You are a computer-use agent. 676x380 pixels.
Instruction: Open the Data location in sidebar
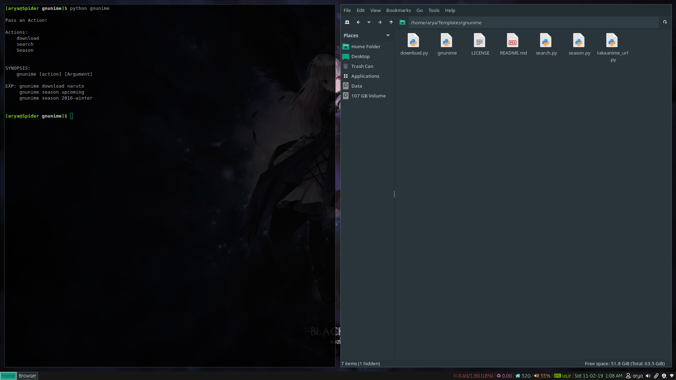click(x=356, y=86)
